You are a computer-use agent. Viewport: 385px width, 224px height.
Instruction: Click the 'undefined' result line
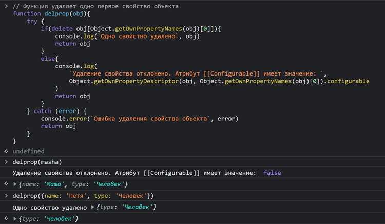[x=28, y=151]
